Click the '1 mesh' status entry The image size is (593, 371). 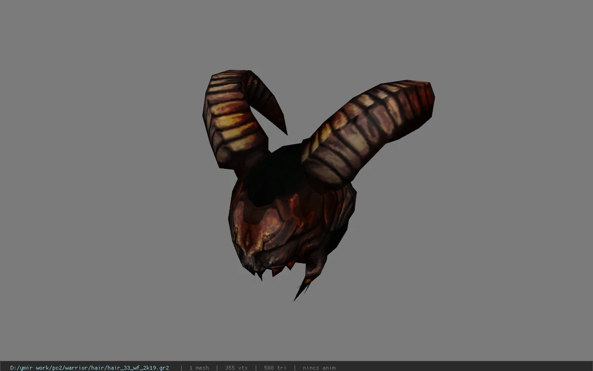tap(199, 368)
